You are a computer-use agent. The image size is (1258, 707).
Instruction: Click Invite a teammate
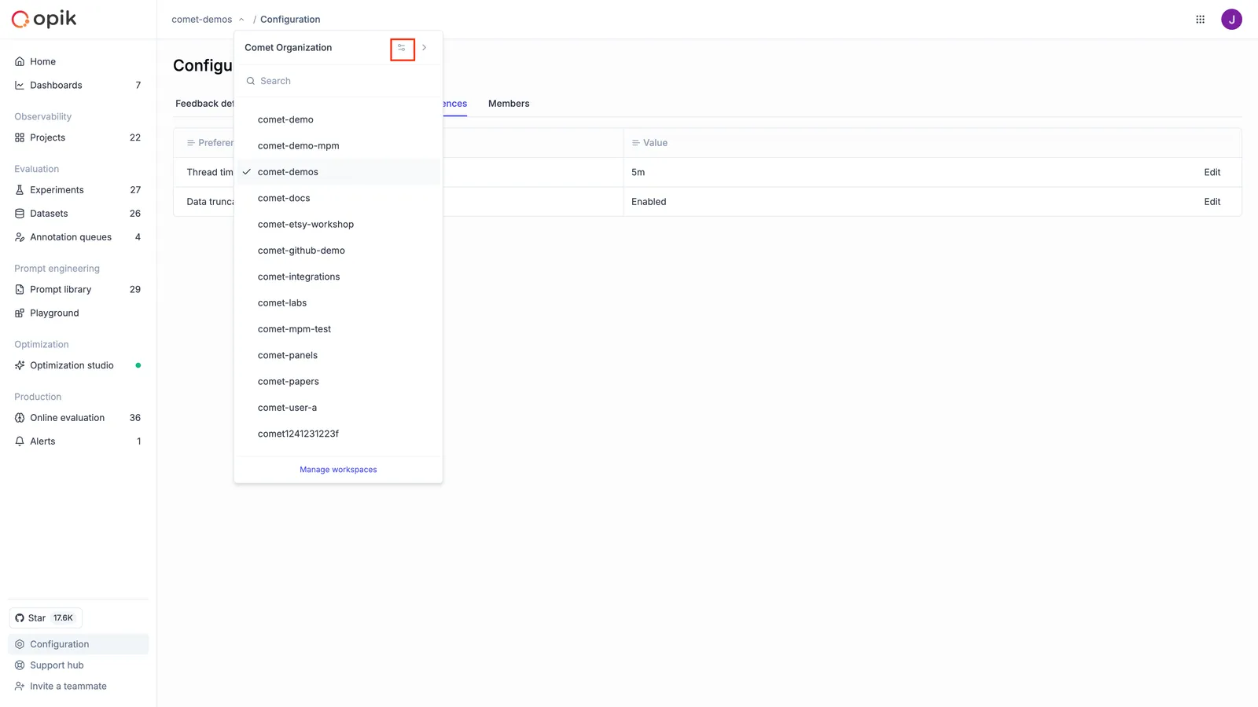[x=78, y=687]
